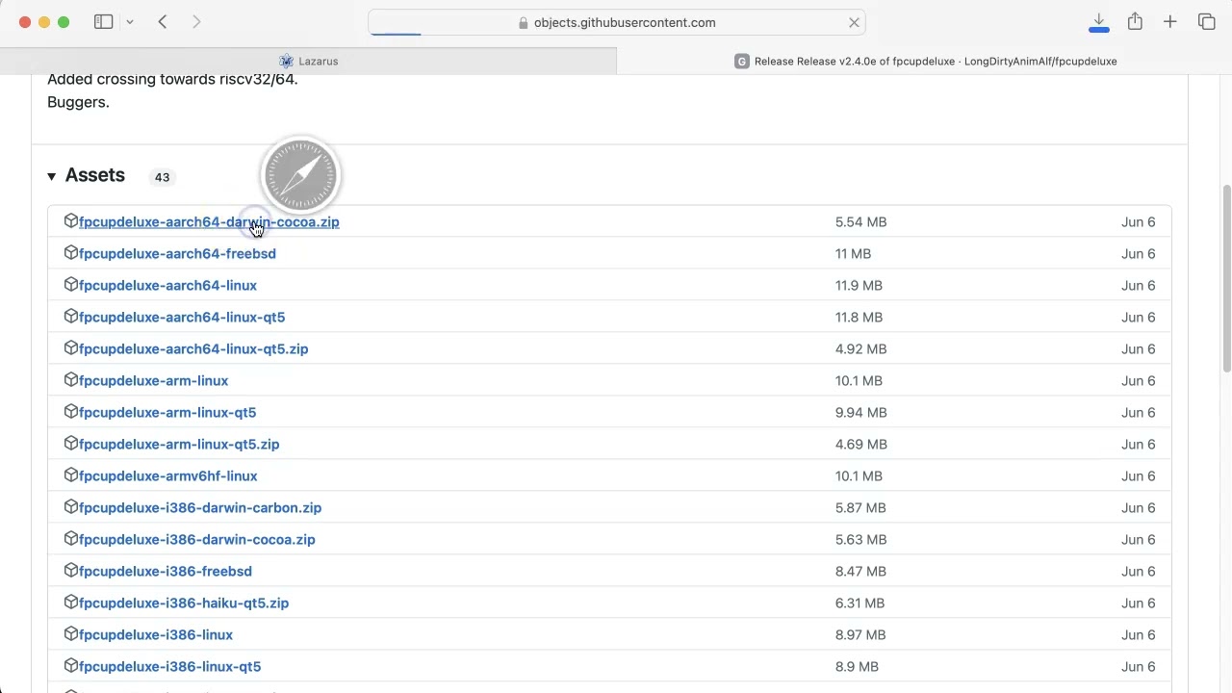This screenshot has height=693, width=1232.
Task: Download fpcupdeluxe-aarch64-linux-qt5.zip
Action: pos(193,349)
